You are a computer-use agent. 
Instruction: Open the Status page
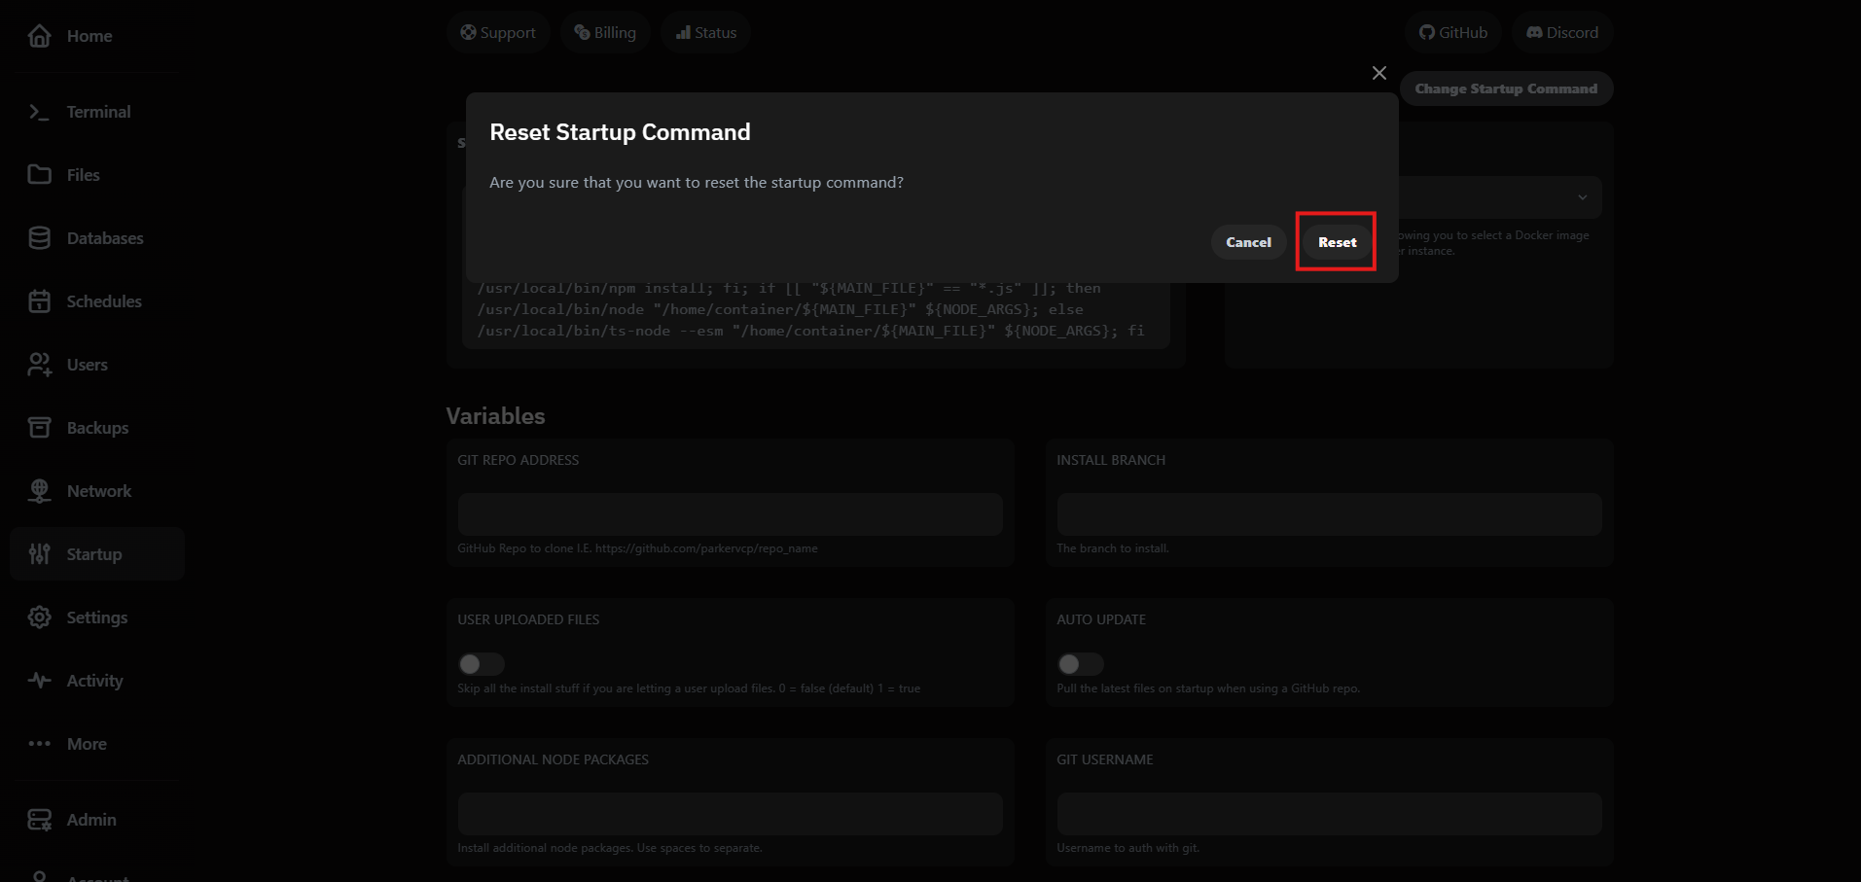[x=705, y=31]
